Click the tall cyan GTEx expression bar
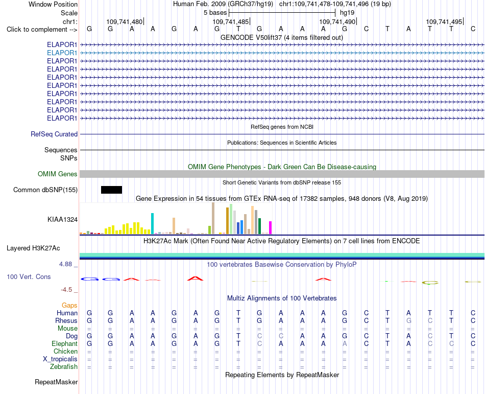485x394 pixels. [152, 223]
